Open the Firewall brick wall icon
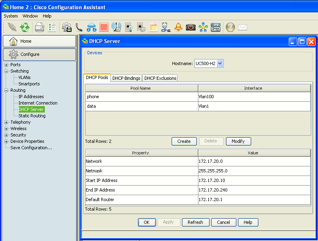 pyautogui.click(x=104, y=27)
